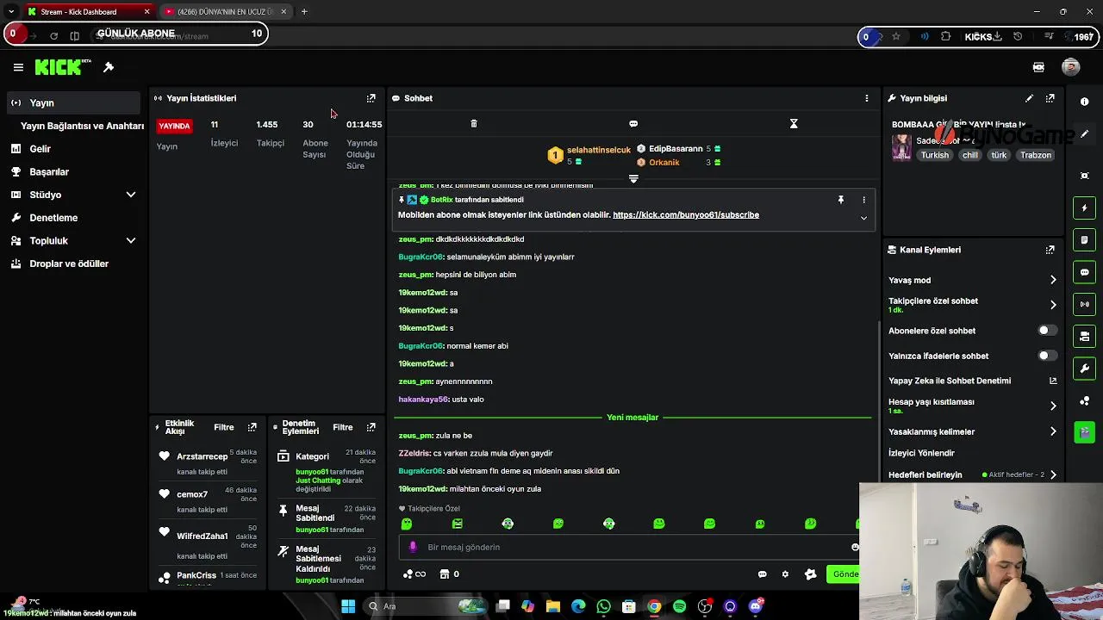Click info icon in right sidebar

[1084, 102]
